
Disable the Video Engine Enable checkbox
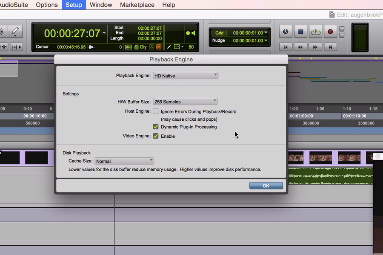156,136
